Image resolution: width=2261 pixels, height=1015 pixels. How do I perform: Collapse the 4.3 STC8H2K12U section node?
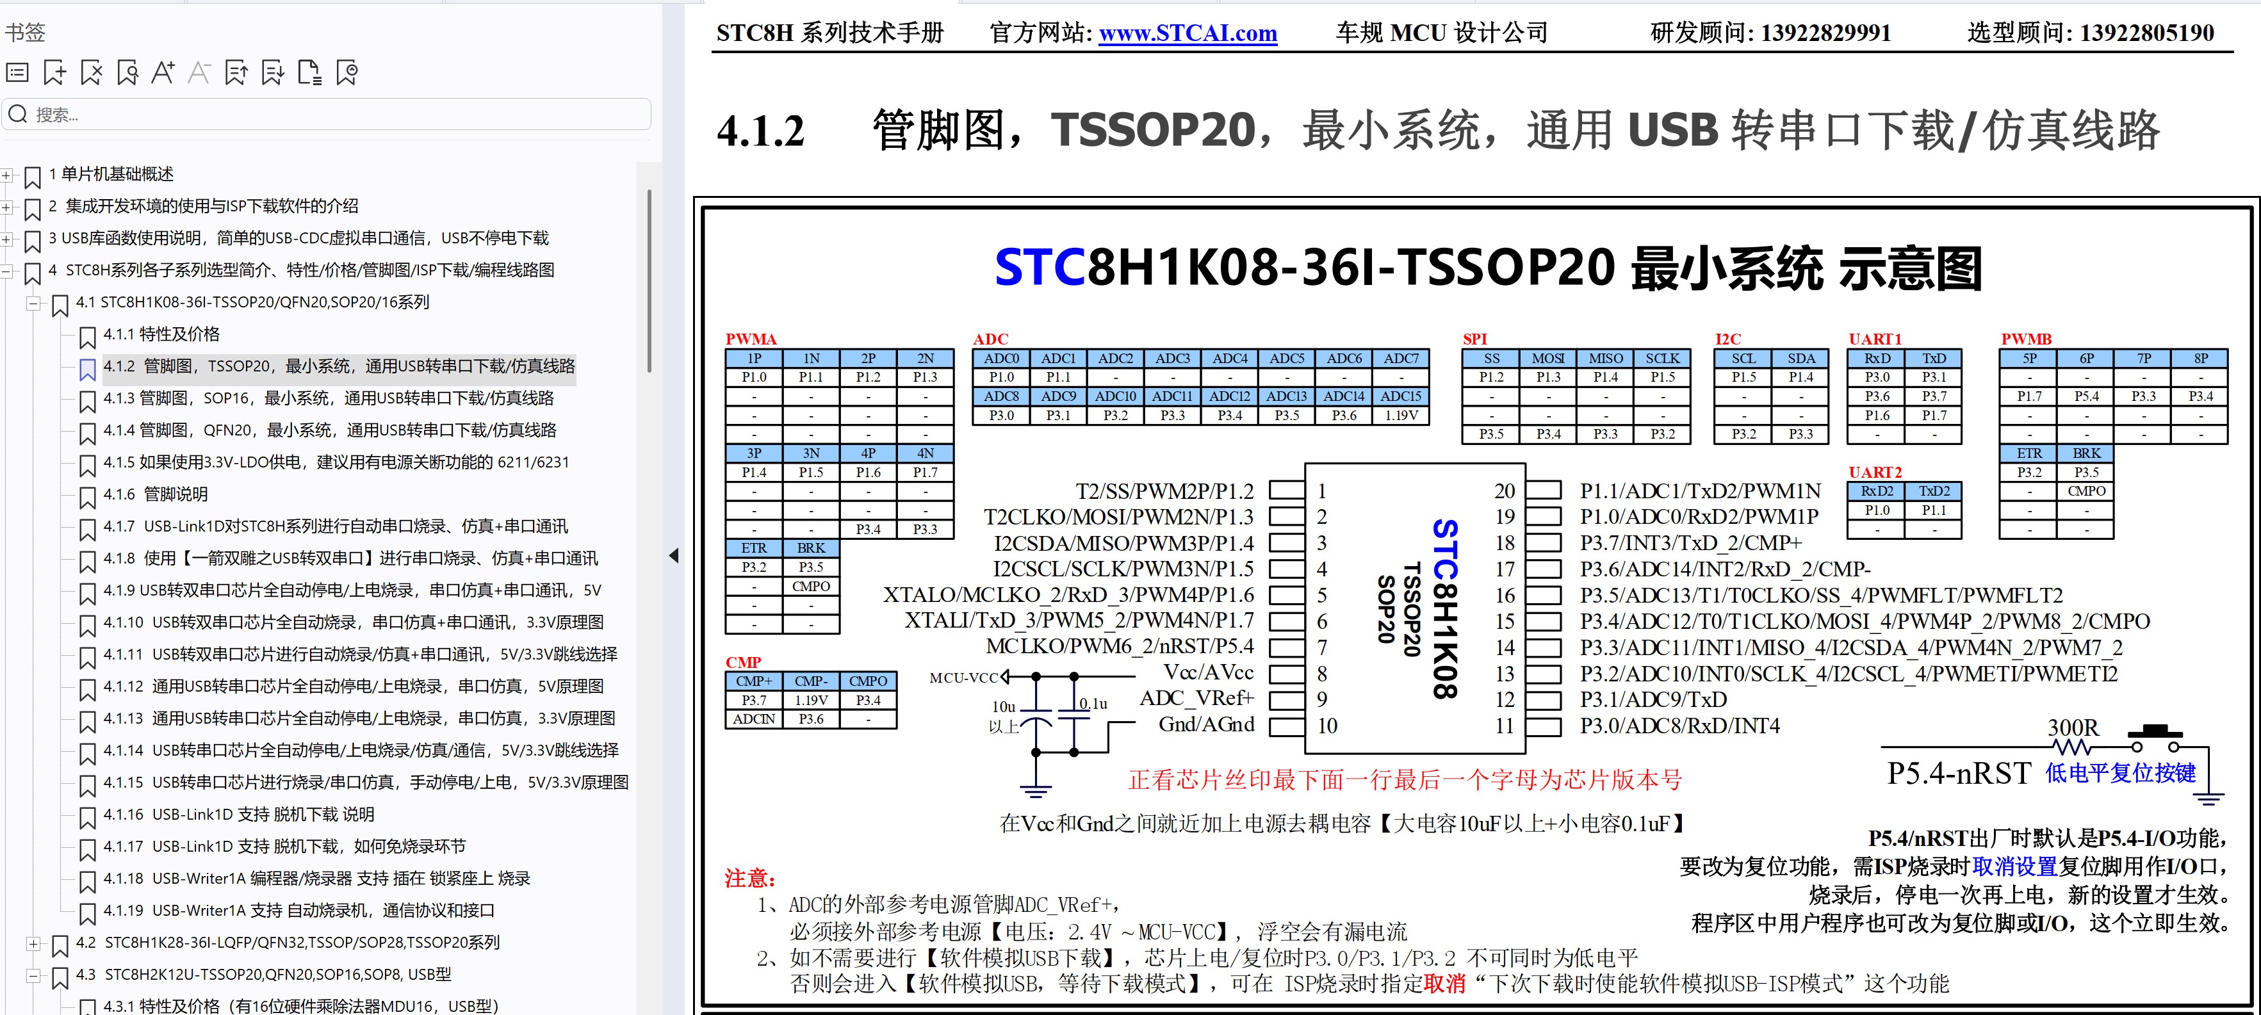[x=33, y=975]
